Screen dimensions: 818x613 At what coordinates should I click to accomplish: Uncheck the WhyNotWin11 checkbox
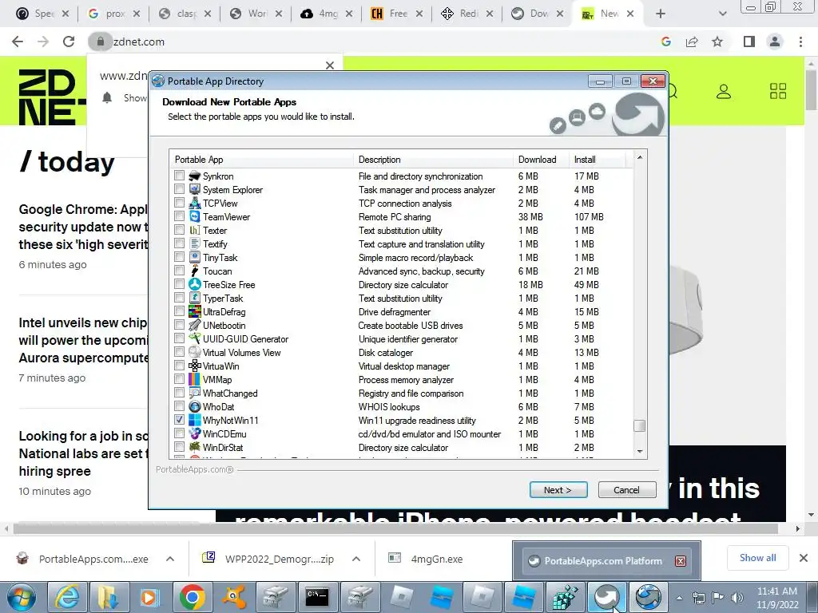point(180,420)
